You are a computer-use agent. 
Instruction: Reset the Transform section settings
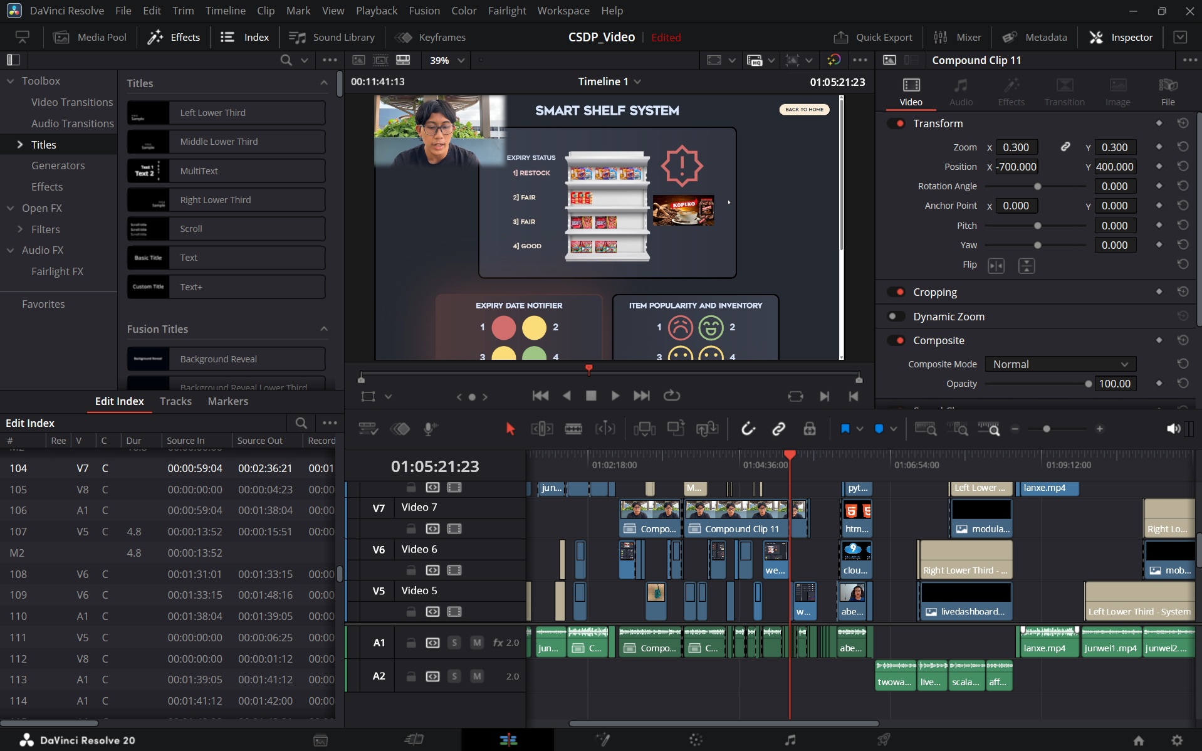click(1183, 123)
